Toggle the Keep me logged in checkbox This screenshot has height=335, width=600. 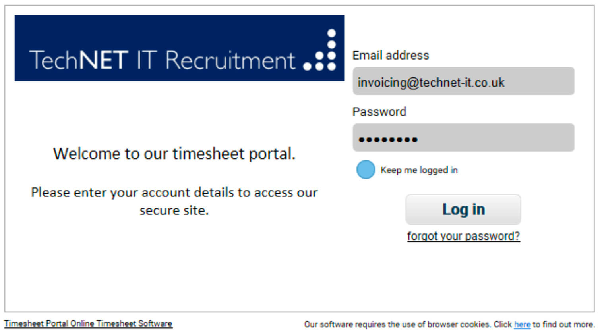coord(366,169)
